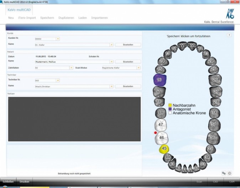Image resolution: width=240 pixels, height=188 pixels.
Task: Click the yellow neighbor tooth 45
Action: tap(164, 149)
